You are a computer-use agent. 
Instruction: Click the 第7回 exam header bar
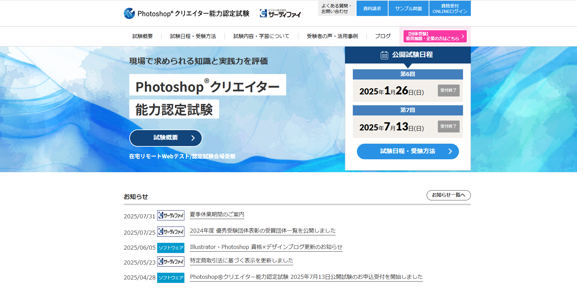pos(408,110)
